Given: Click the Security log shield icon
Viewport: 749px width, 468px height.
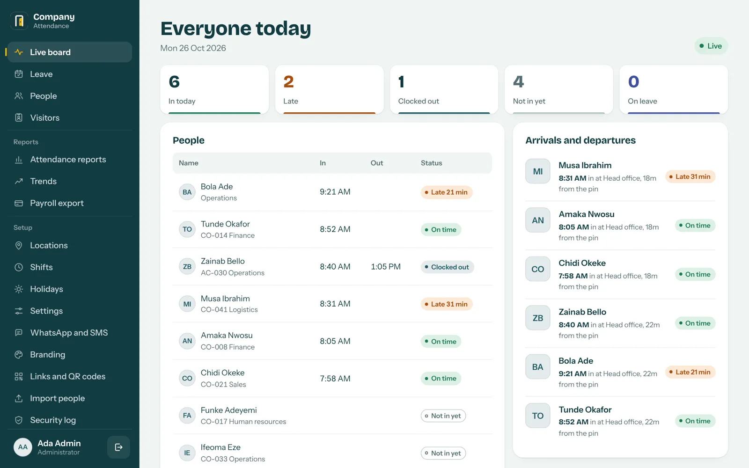Looking at the screenshot, I should pyautogui.click(x=19, y=420).
